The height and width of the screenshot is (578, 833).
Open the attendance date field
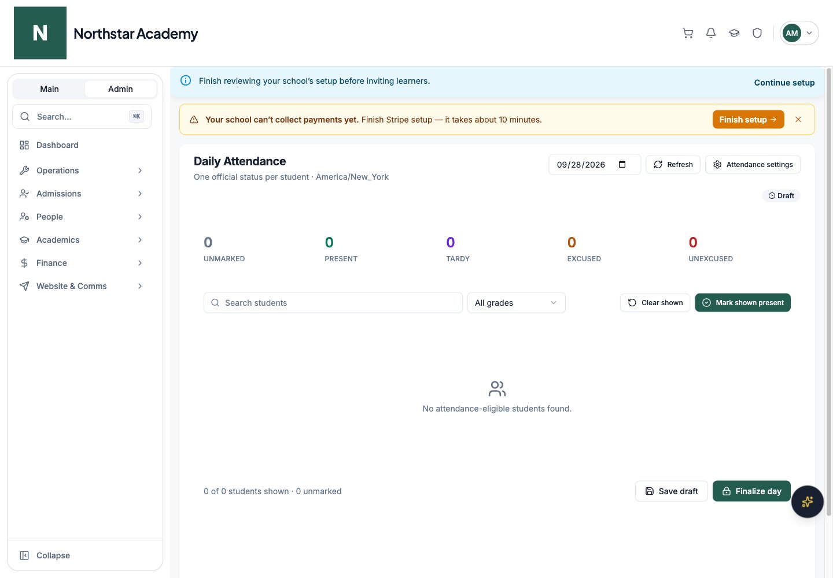click(x=594, y=165)
